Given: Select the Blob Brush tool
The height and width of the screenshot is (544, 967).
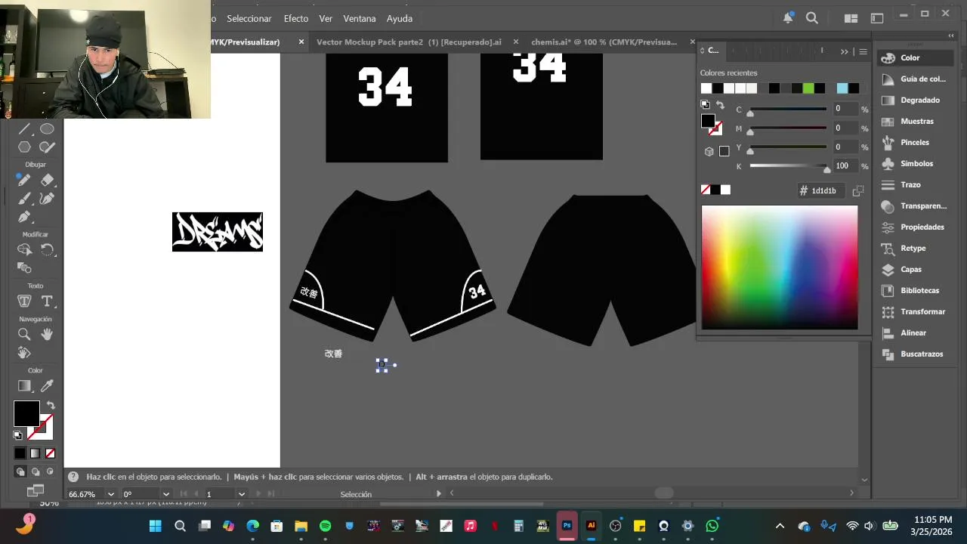Looking at the screenshot, I should 47,147.
